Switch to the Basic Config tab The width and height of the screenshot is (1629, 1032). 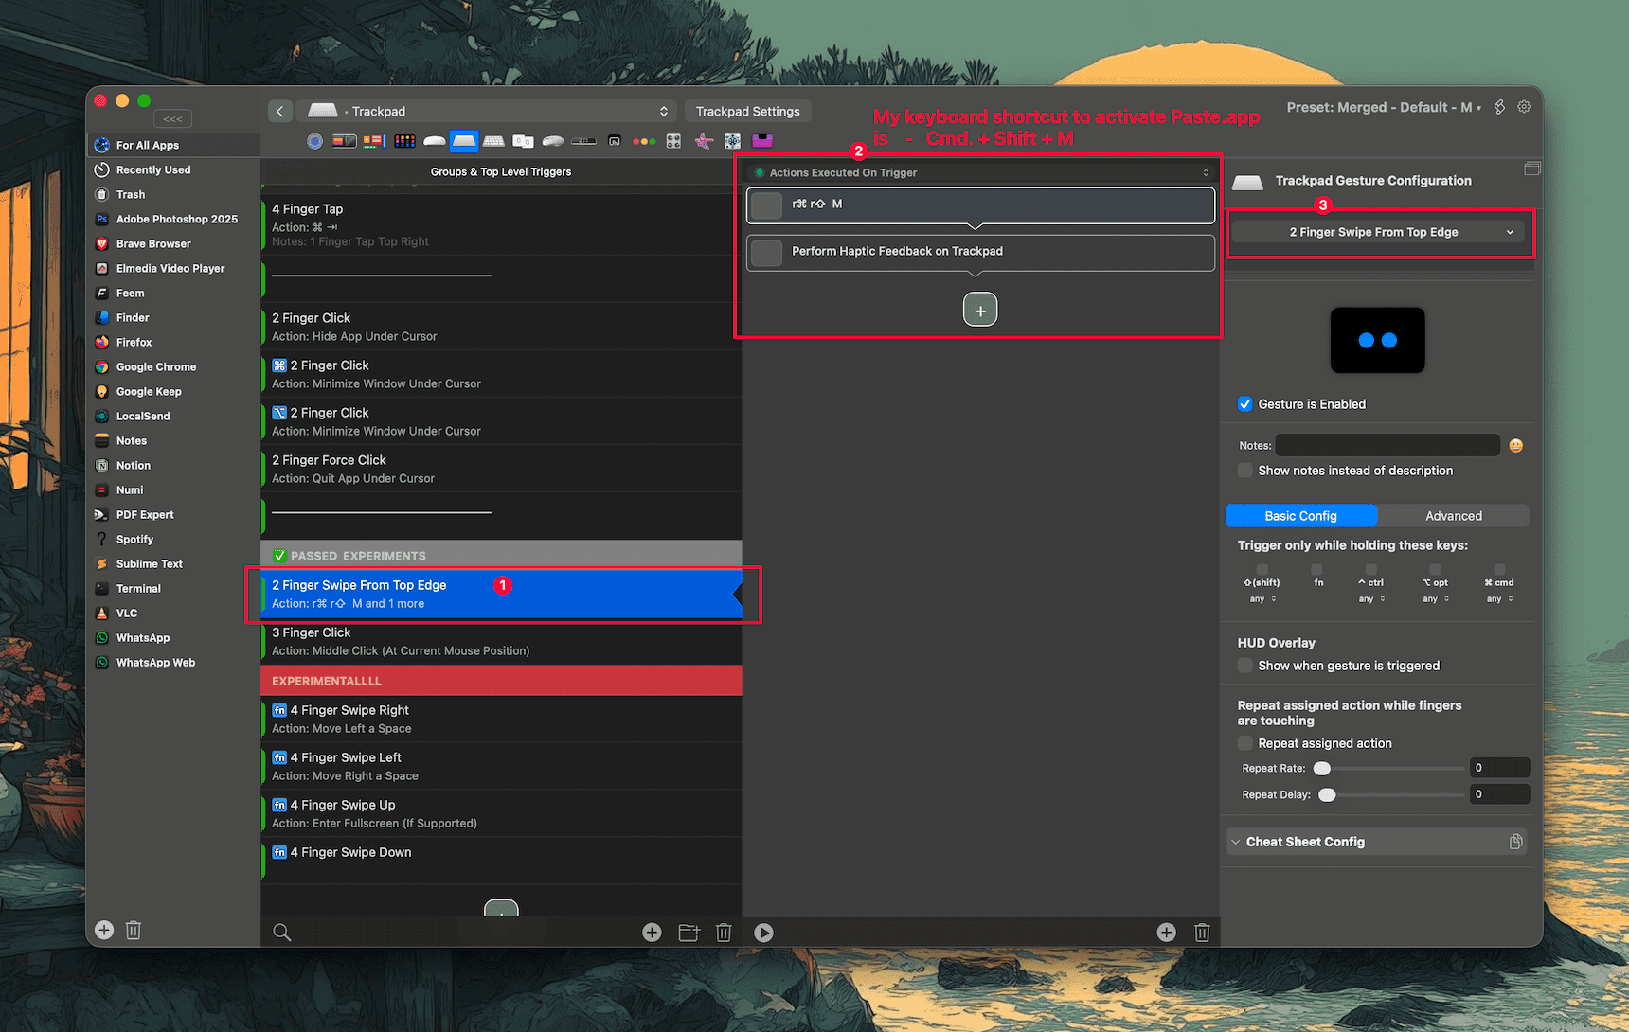[1301, 516]
